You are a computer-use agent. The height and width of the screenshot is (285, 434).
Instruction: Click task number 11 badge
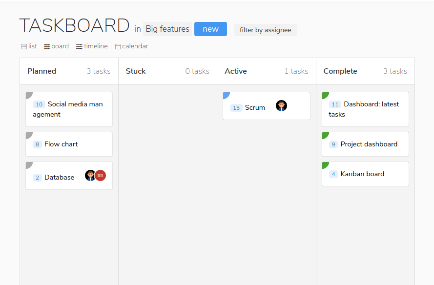[x=335, y=104]
